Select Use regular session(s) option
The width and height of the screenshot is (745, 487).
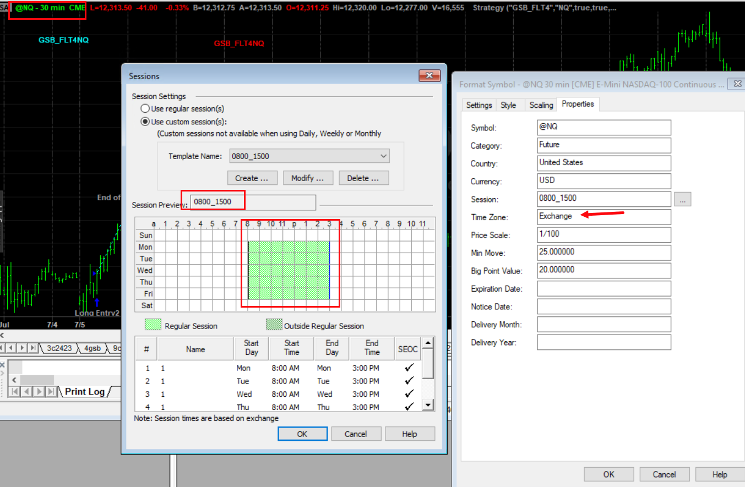point(145,109)
